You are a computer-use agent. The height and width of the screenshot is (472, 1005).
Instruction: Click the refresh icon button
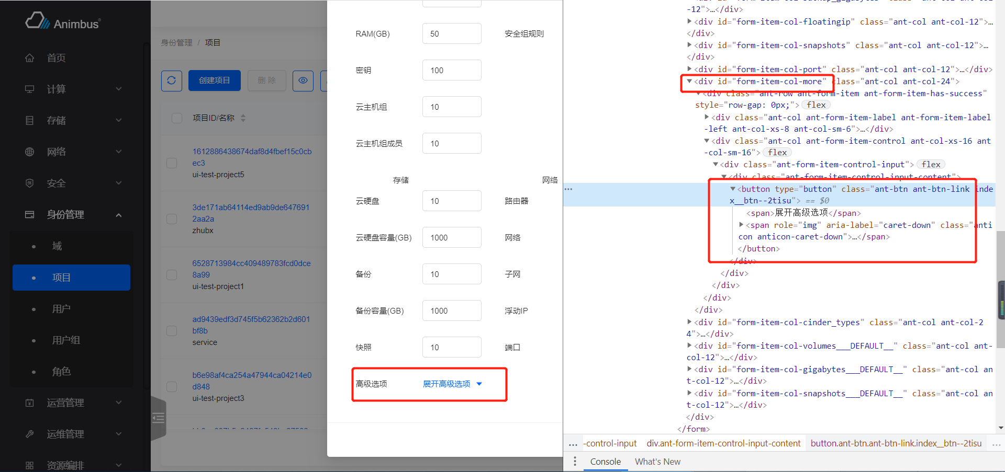pyautogui.click(x=172, y=80)
